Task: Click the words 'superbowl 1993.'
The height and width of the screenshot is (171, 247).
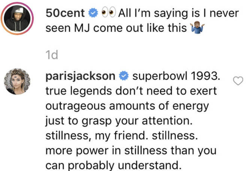Action: pyautogui.click(x=176, y=76)
